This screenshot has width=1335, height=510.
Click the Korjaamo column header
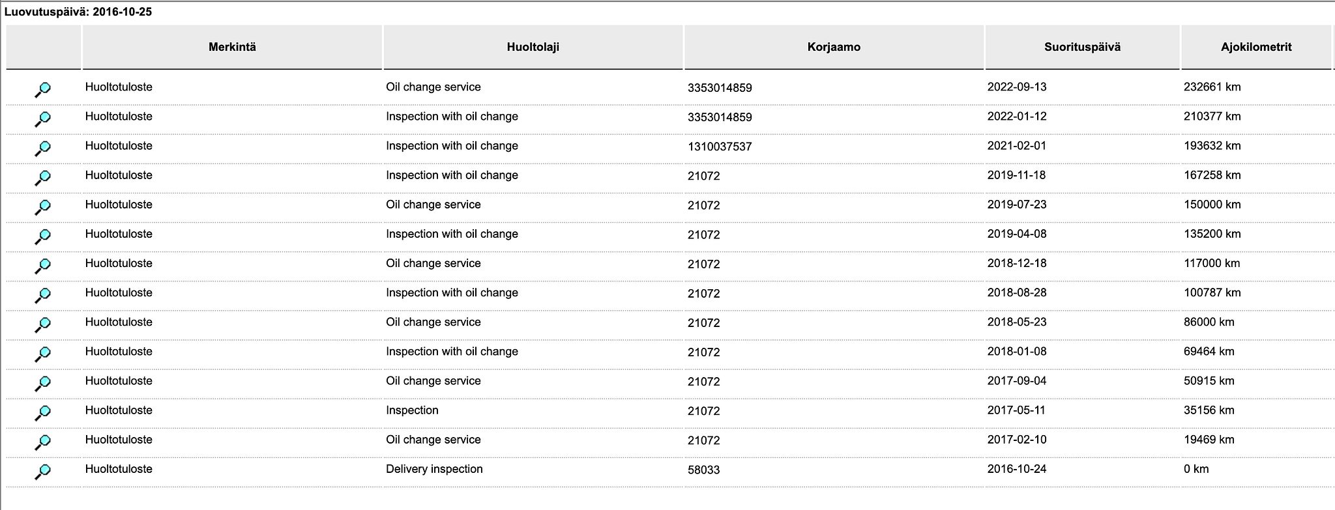click(834, 47)
